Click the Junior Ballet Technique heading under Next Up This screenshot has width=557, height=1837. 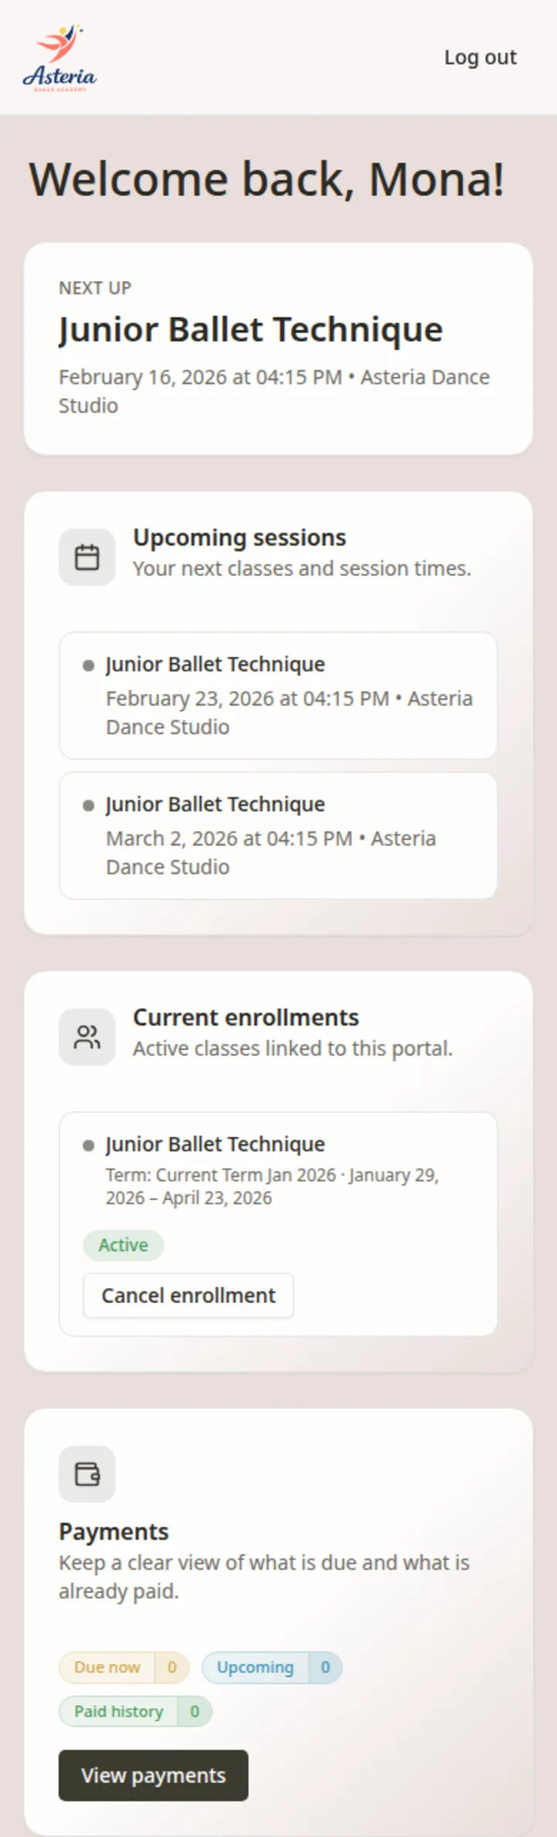tap(251, 329)
